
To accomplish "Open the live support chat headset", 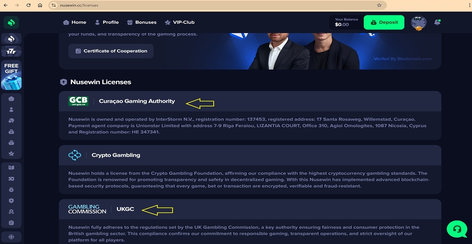I will coord(457,229).
